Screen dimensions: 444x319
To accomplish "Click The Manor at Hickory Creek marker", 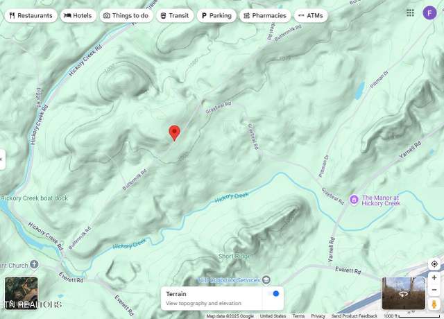I will [354, 200].
